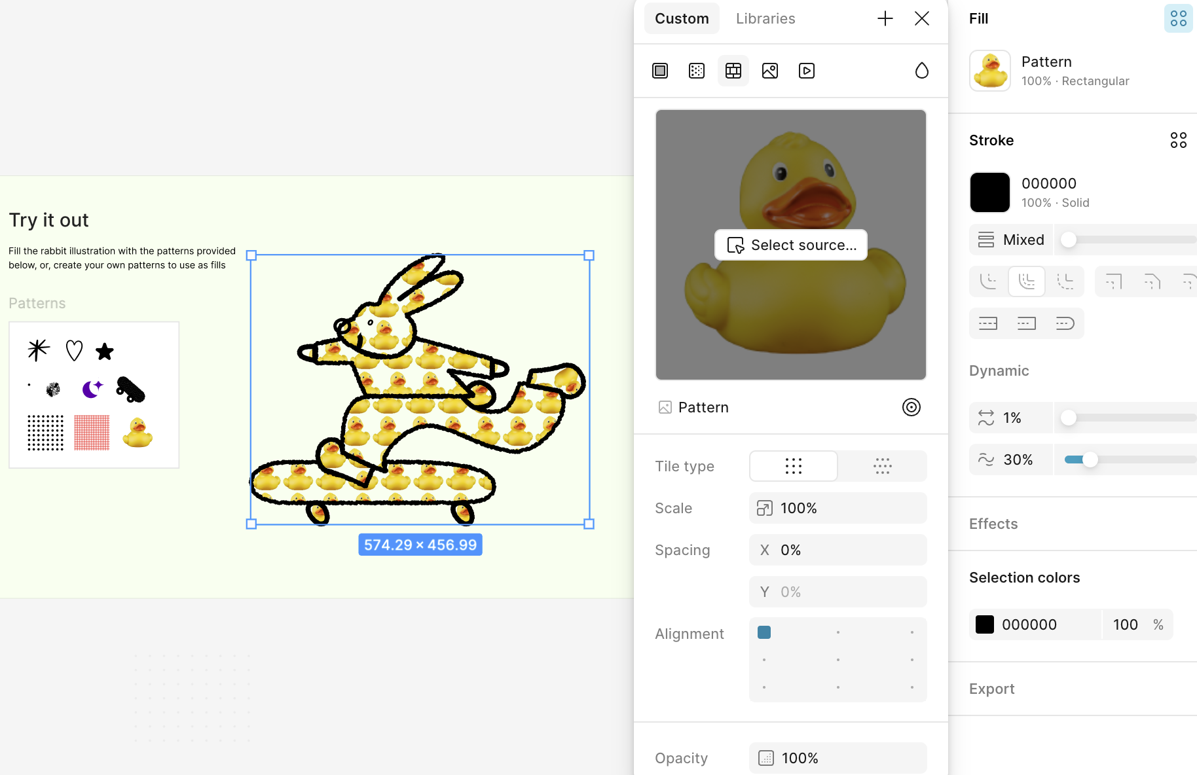This screenshot has height=775, width=1197.
Task: Edit the Spacing X 0% field
Action: tap(838, 550)
